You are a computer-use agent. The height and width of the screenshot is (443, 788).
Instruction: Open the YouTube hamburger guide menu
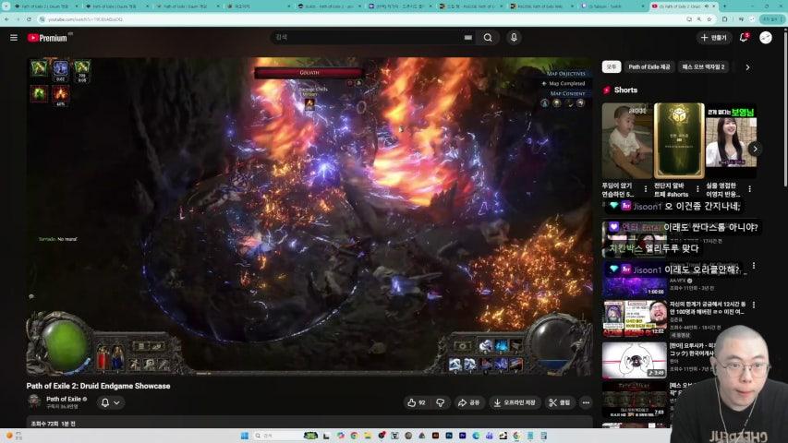click(14, 38)
